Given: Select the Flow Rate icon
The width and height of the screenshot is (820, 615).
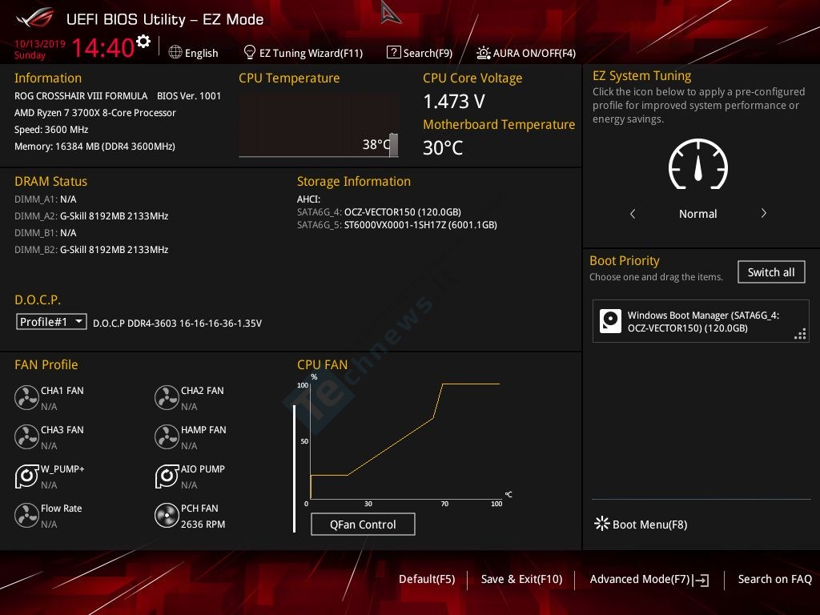Looking at the screenshot, I should 26,515.
